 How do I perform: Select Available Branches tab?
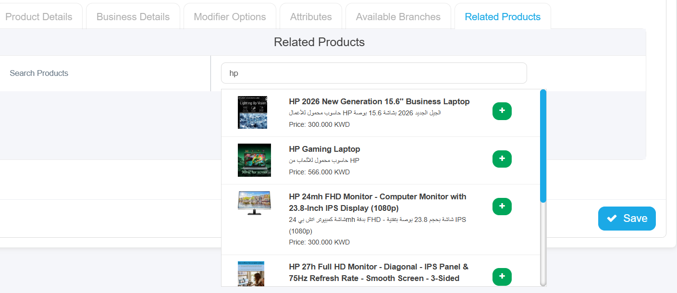pos(398,17)
